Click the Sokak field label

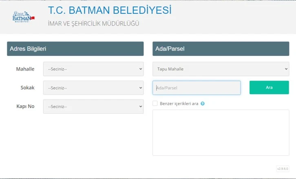(28, 88)
